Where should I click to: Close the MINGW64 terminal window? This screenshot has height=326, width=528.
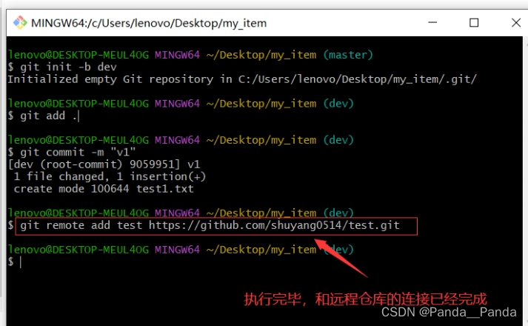515,22
